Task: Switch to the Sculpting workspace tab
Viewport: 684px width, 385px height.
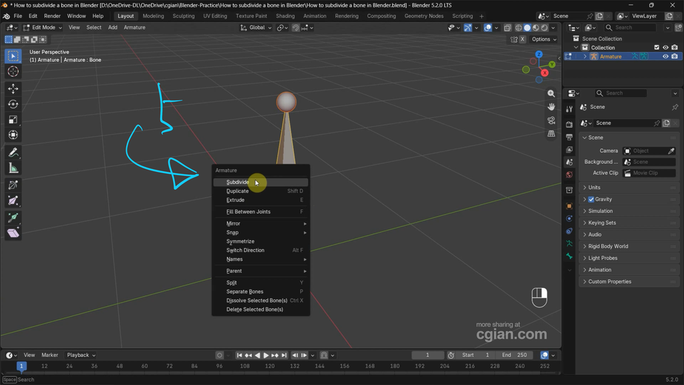Action: [183, 16]
